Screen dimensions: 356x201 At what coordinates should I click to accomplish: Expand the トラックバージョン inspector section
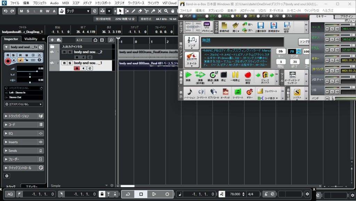coord(23,116)
